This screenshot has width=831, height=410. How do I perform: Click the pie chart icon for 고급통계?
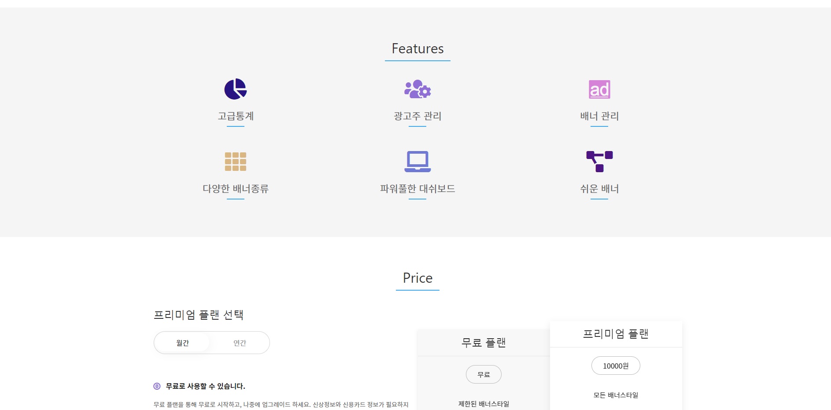coord(235,89)
